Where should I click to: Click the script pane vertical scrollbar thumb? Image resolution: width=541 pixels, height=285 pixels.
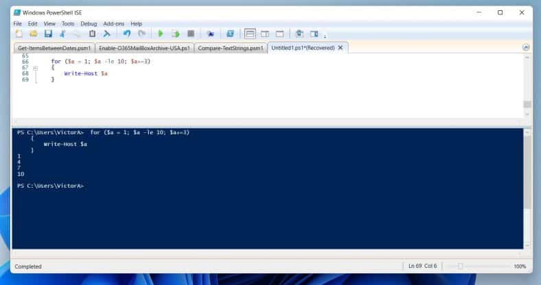point(527,104)
